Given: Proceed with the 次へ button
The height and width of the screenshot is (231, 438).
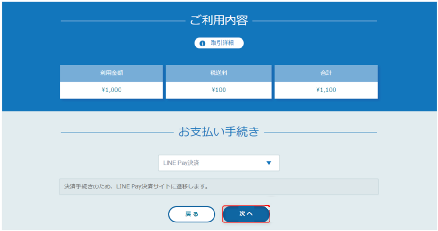Looking at the screenshot, I should tap(246, 214).
